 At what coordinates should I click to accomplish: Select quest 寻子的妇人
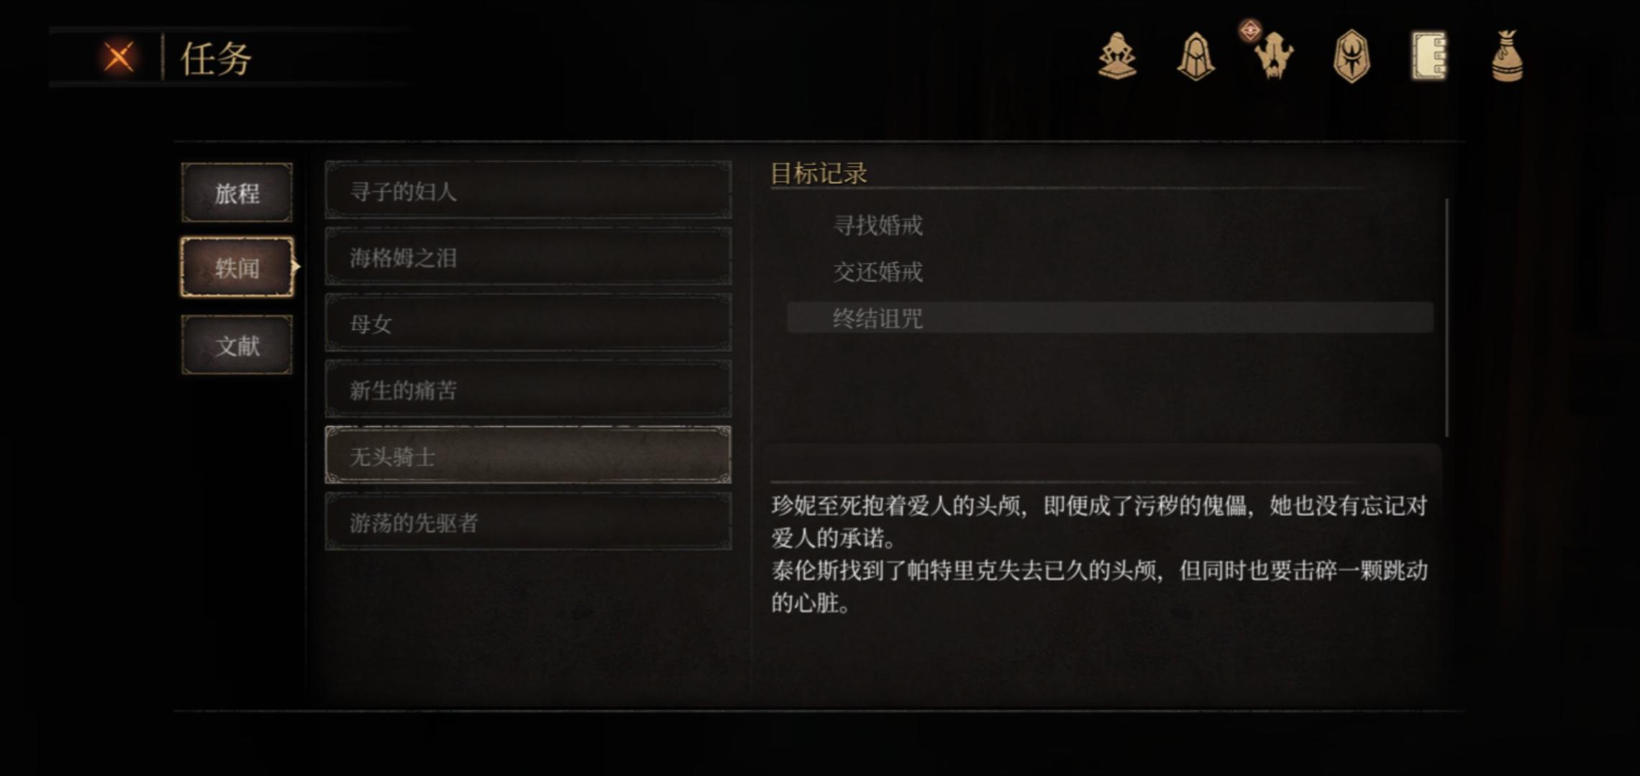click(528, 190)
